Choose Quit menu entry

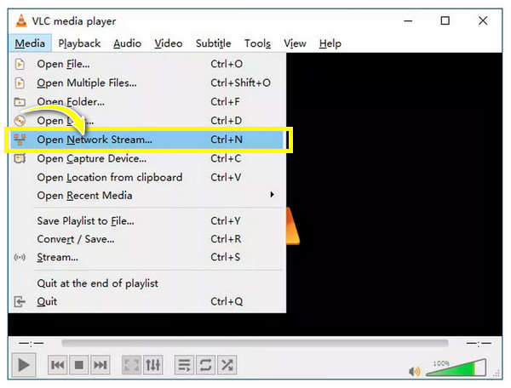[x=147, y=301]
